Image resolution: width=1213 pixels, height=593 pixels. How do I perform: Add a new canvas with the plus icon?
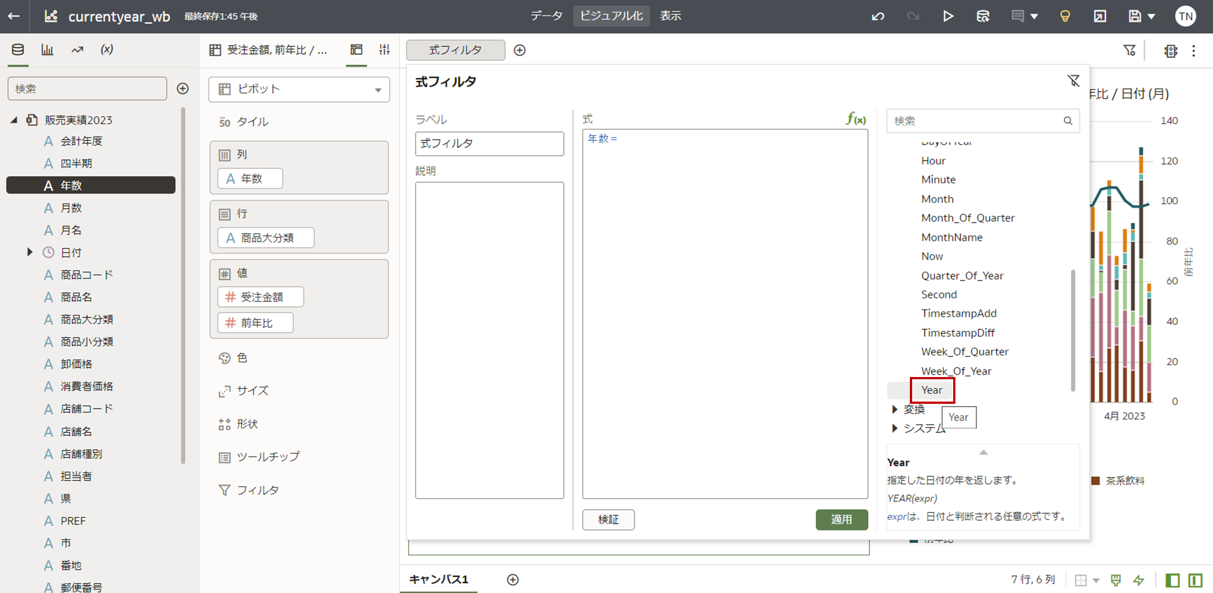coord(513,579)
